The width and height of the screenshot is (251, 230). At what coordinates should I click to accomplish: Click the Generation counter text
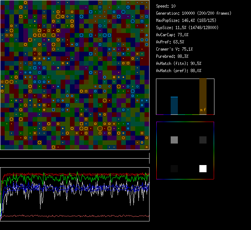193,13
